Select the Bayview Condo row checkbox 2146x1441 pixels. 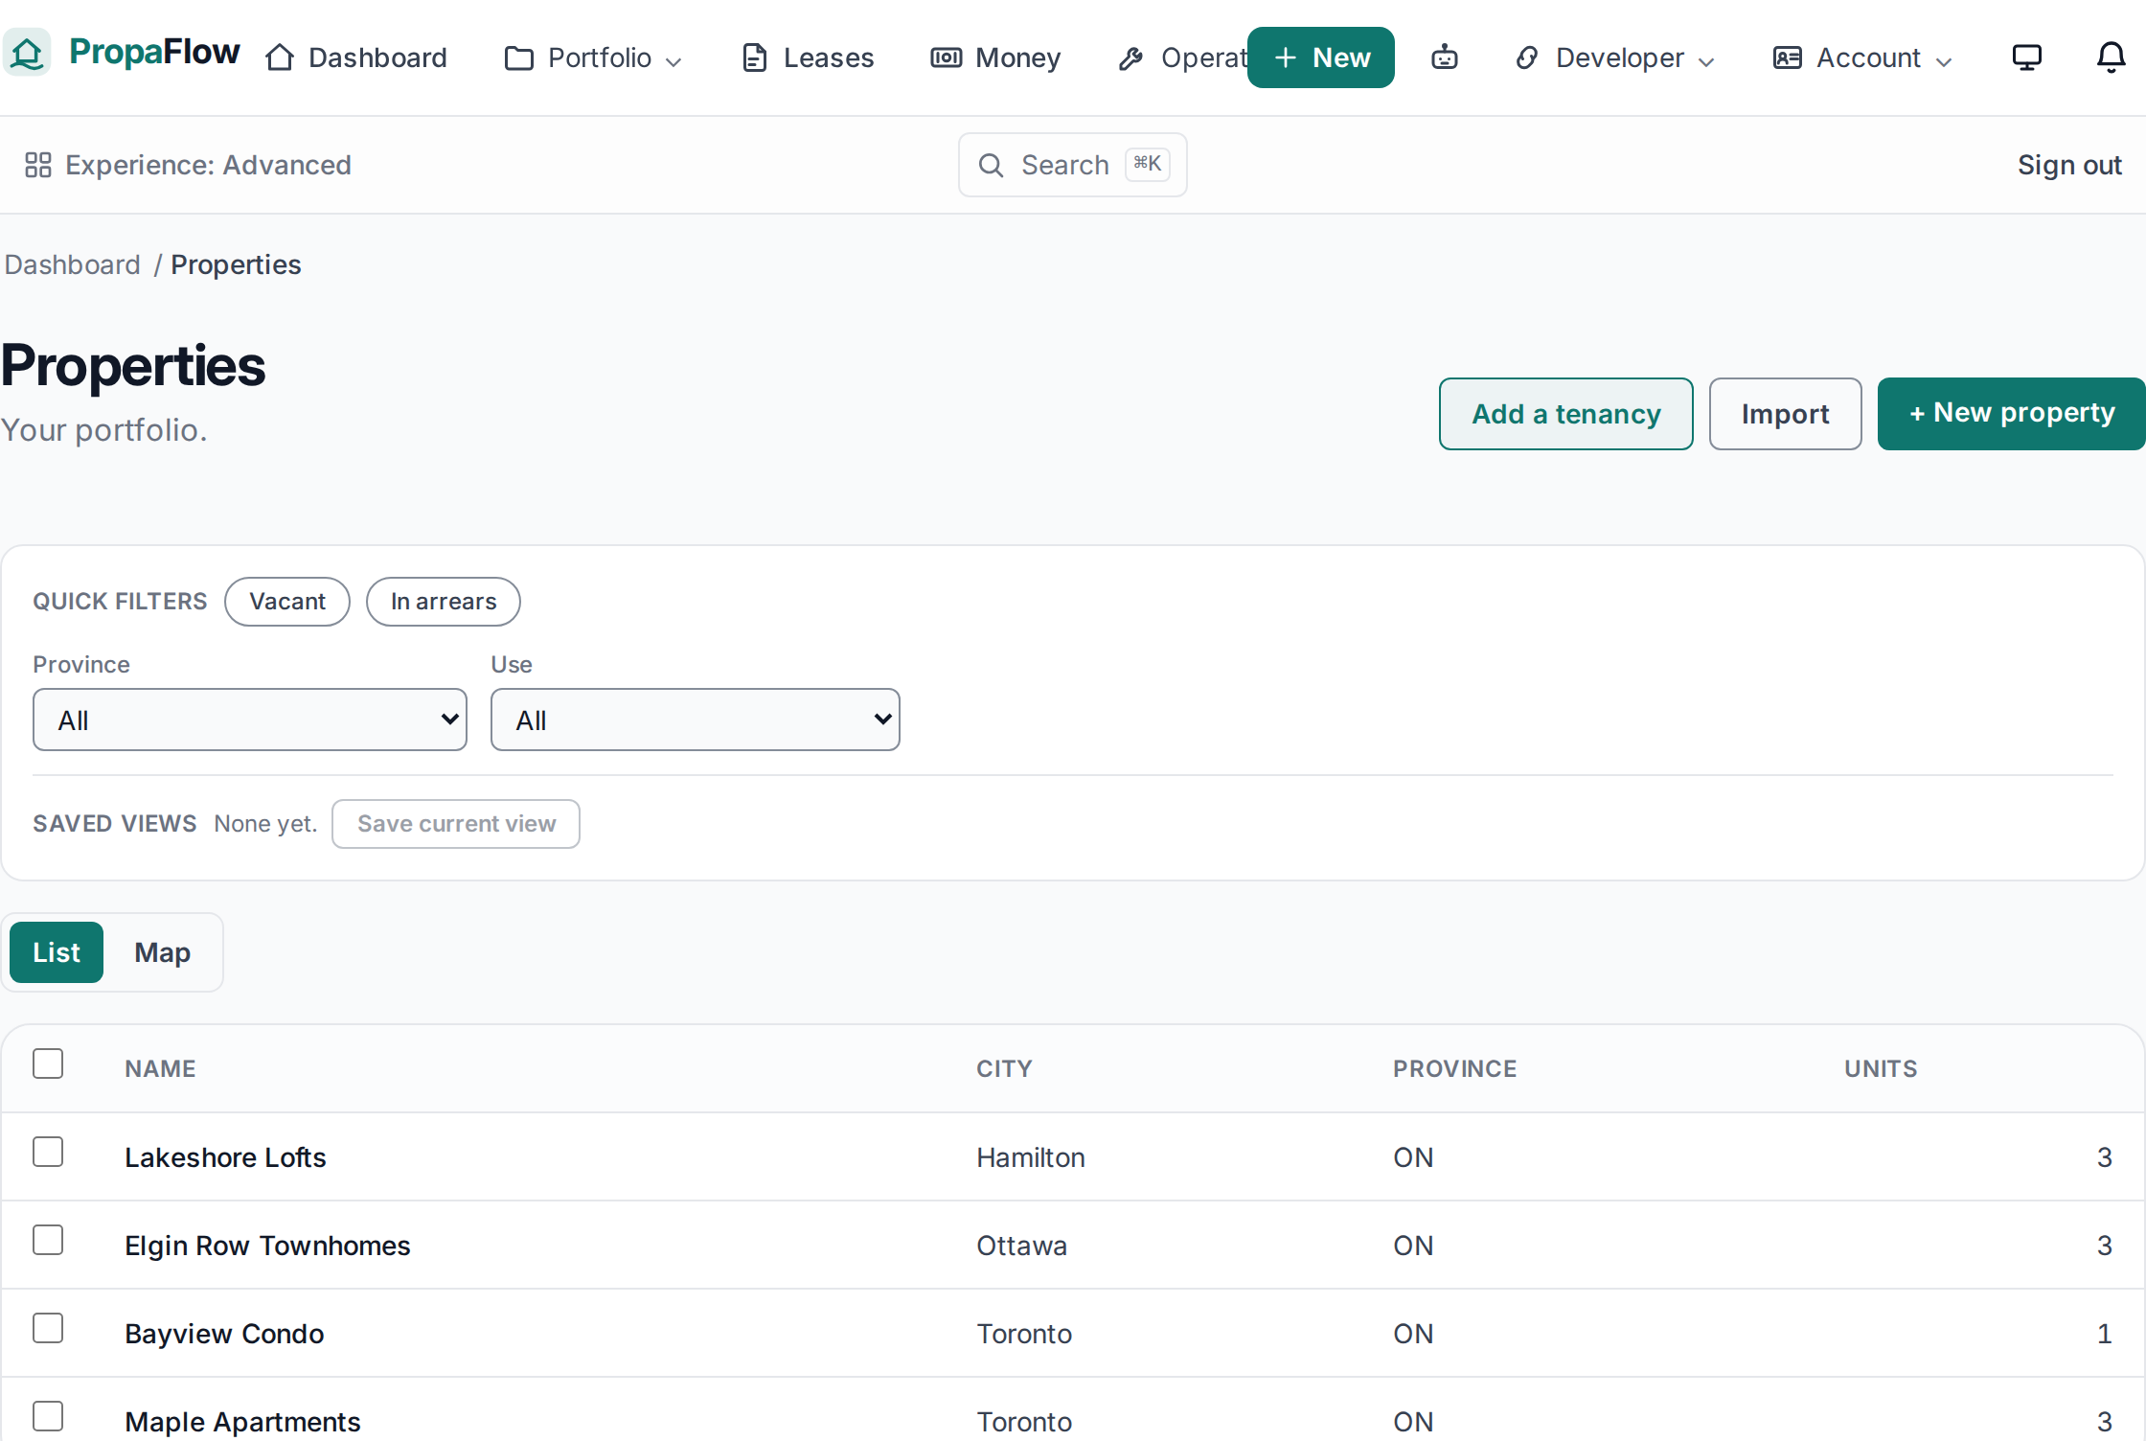(48, 1328)
